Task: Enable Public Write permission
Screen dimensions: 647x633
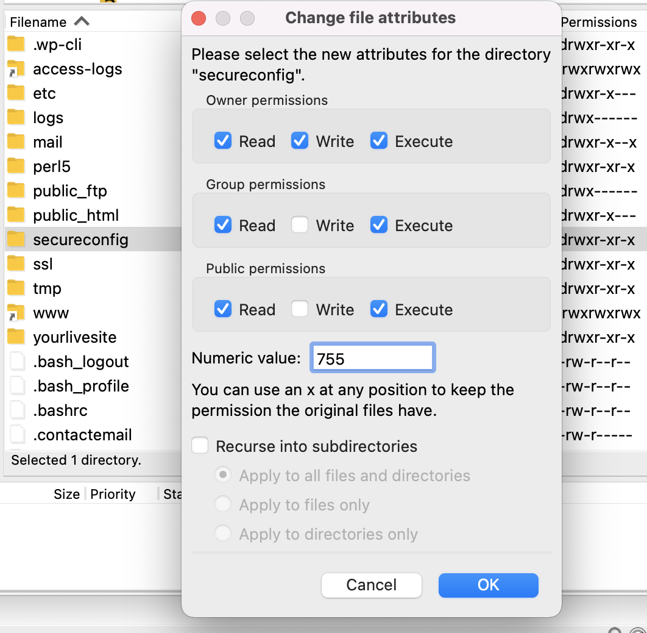Action: 300,309
